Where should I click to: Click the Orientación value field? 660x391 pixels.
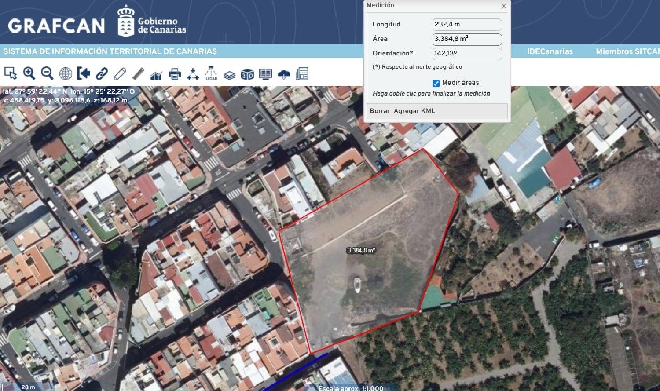pos(467,54)
